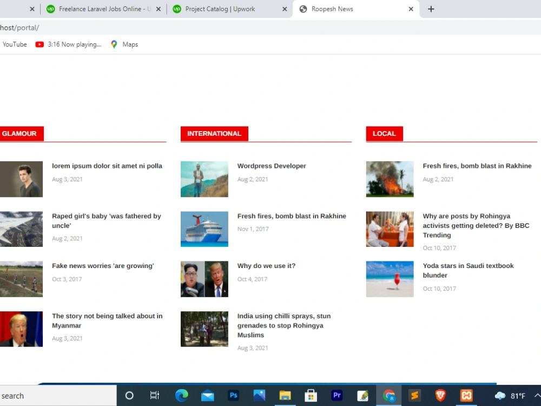Open 'Why are posts by Rohingya activists' article
The image size is (541, 406).
point(476,225)
